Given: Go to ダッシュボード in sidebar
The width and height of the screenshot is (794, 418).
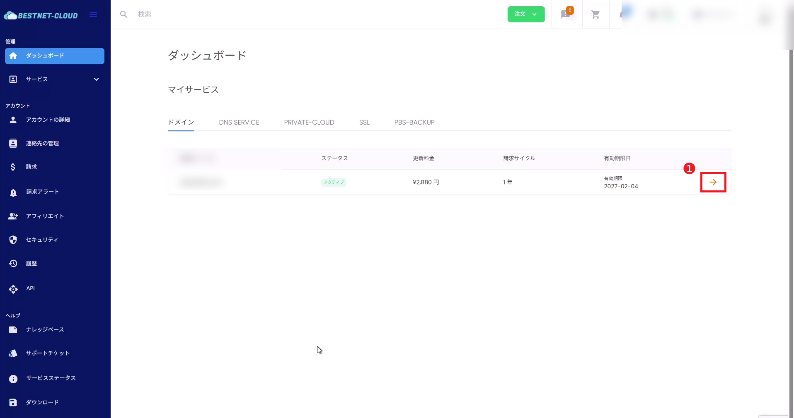Looking at the screenshot, I should (x=55, y=56).
